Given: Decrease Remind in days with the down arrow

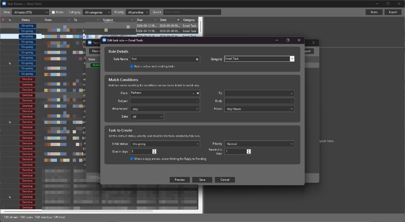Looking at the screenshot, I should point(248,153).
